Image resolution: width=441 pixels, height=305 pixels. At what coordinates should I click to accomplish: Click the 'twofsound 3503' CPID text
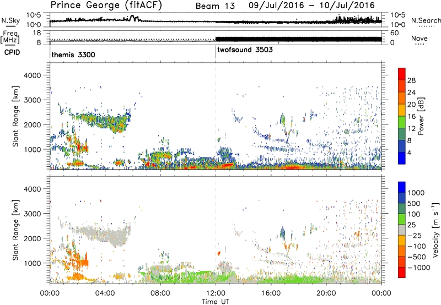(245, 50)
